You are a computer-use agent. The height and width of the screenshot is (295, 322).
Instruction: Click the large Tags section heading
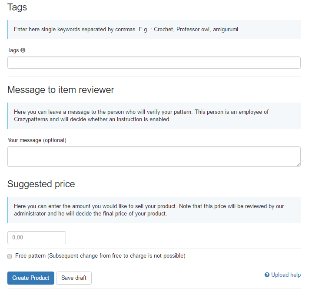click(17, 7)
